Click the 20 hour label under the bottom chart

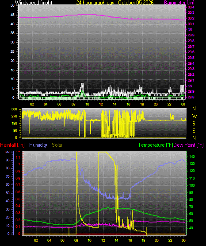156,240
